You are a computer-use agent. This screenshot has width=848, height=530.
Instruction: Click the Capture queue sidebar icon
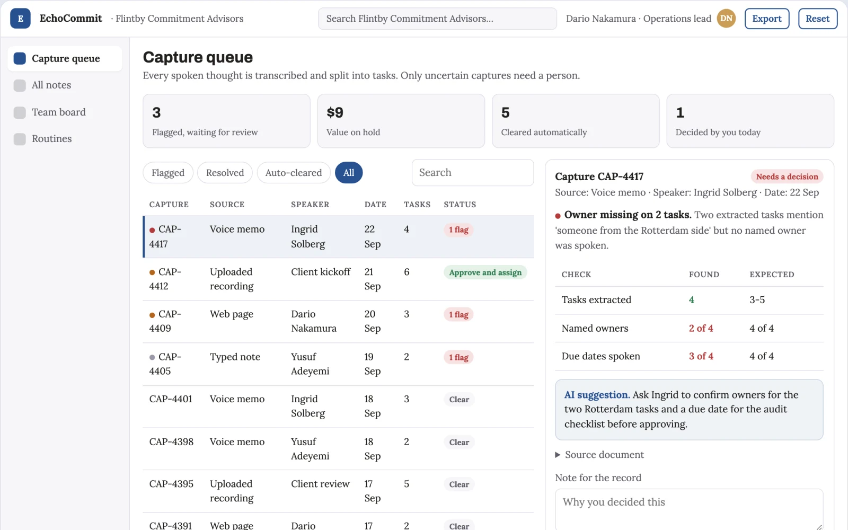coord(20,58)
